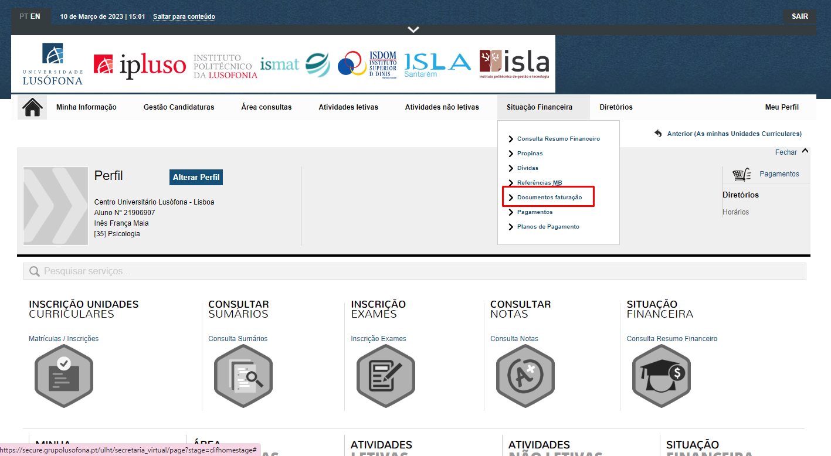Image resolution: width=831 pixels, height=456 pixels.
Task: Select Documentos faturação menu entry
Action: pyautogui.click(x=550, y=198)
